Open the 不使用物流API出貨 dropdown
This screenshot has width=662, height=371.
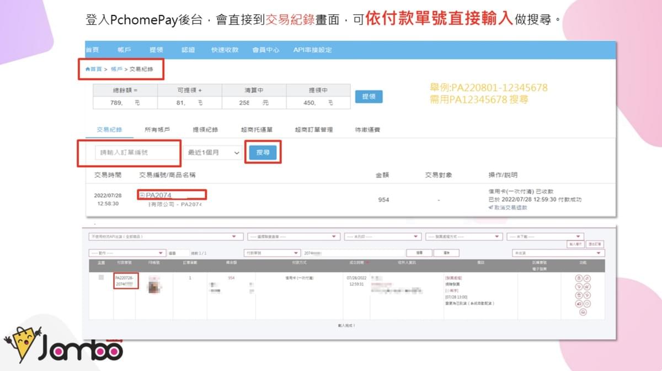tap(165, 236)
